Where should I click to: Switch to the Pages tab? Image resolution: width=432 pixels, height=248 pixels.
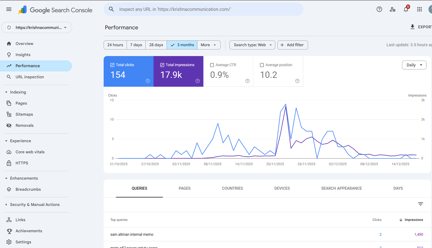click(x=184, y=188)
